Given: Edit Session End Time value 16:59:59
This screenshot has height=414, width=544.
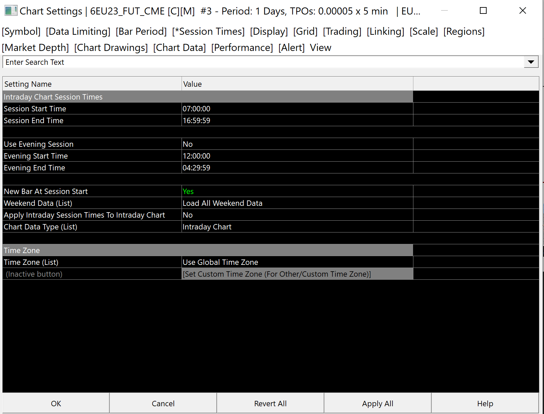Looking at the screenshot, I should tap(297, 120).
